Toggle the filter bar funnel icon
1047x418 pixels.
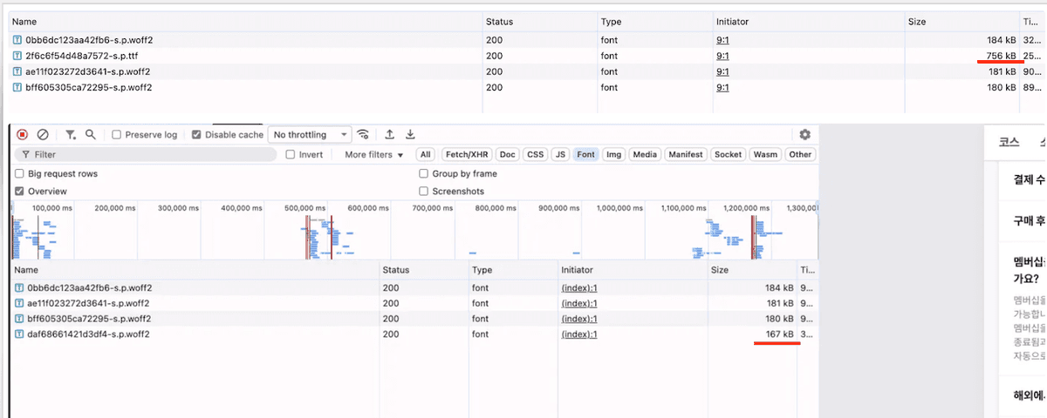(70, 135)
